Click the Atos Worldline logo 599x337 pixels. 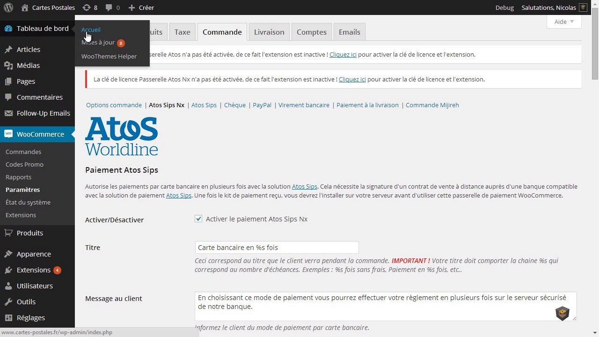click(122, 136)
